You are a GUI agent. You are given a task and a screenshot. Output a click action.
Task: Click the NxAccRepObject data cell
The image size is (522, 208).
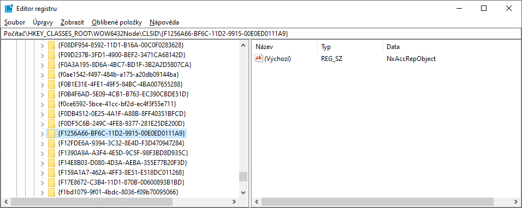(411, 59)
